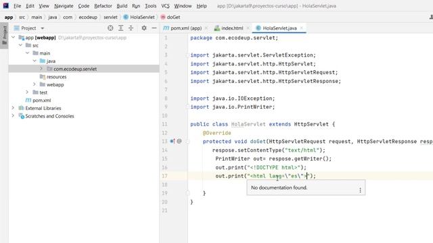Open the Help menu
433x243 pixels.
[x=202, y=6]
